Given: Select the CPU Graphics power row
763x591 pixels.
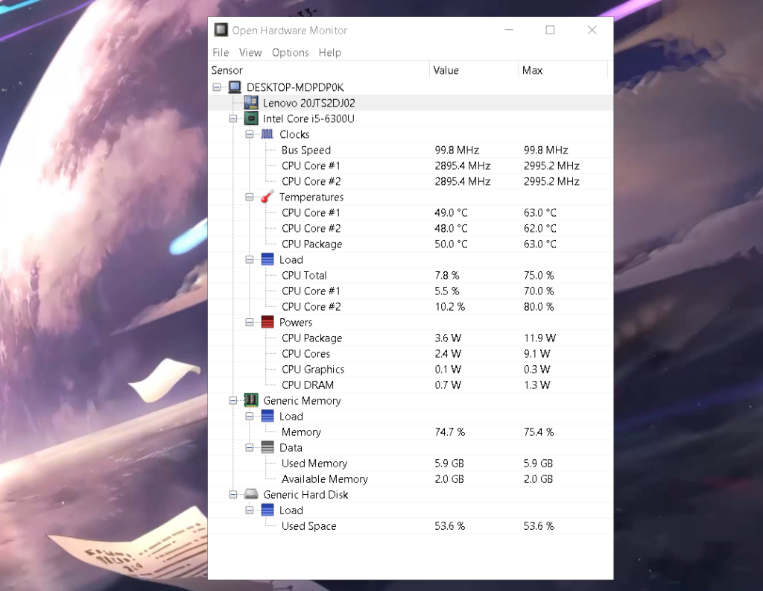Looking at the screenshot, I should click(411, 370).
